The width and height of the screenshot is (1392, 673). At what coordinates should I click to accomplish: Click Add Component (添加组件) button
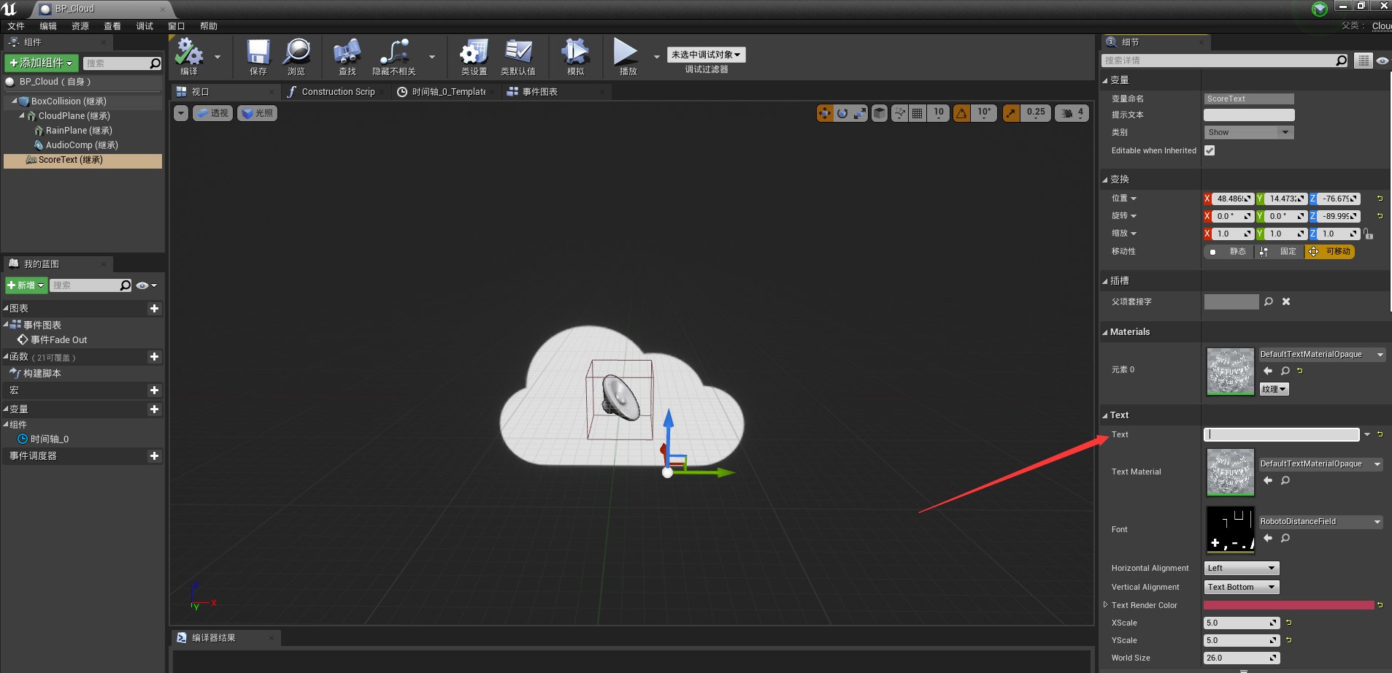tap(41, 64)
